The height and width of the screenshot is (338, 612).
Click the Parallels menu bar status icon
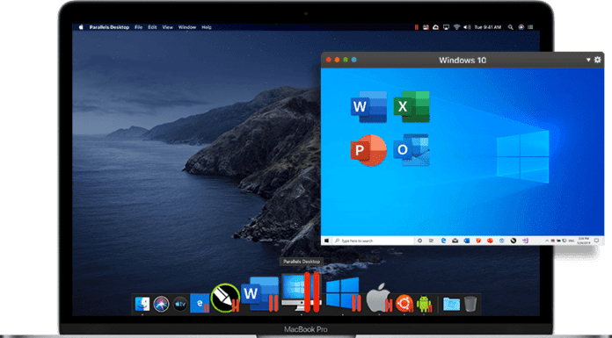(x=417, y=27)
